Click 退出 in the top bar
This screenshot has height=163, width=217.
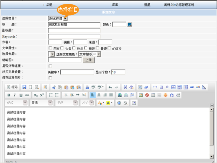(115, 5)
